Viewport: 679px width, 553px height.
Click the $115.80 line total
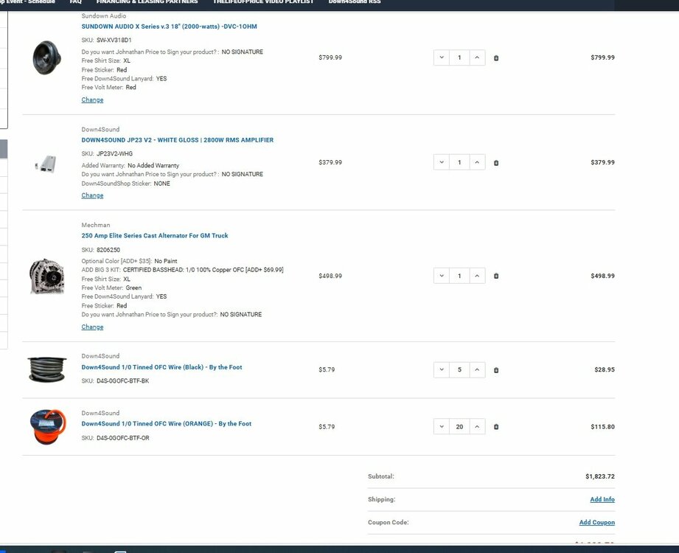(602, 427)
